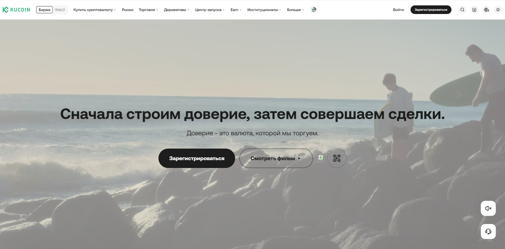Click the Войти login link

coord(398,10)
